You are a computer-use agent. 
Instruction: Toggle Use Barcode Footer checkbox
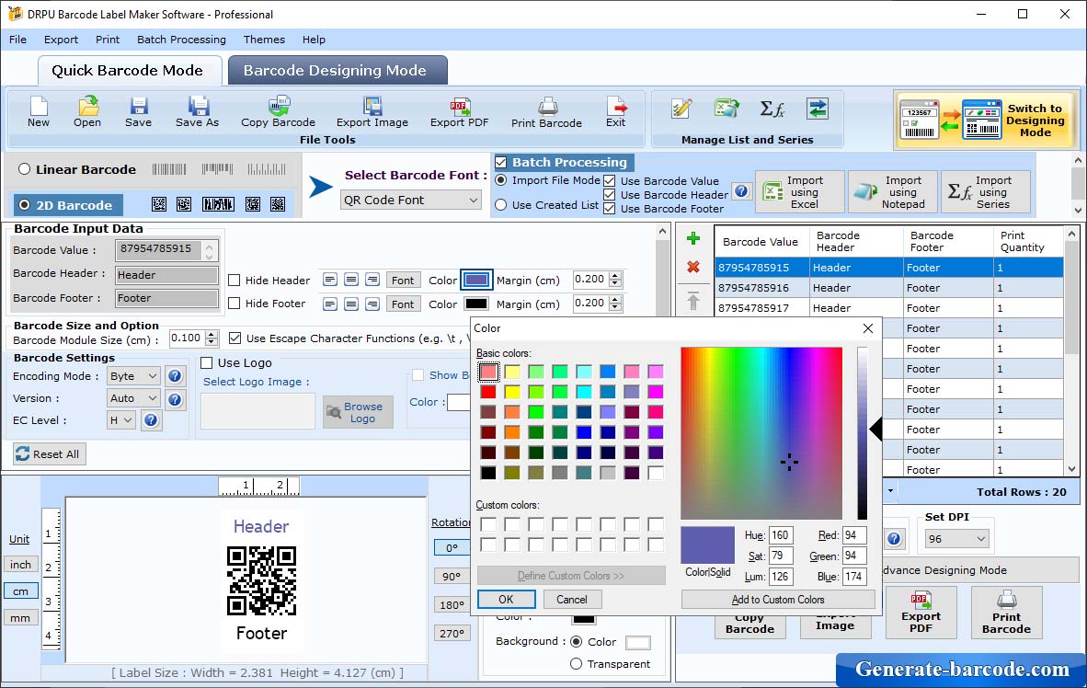click(x=610, y=209)
